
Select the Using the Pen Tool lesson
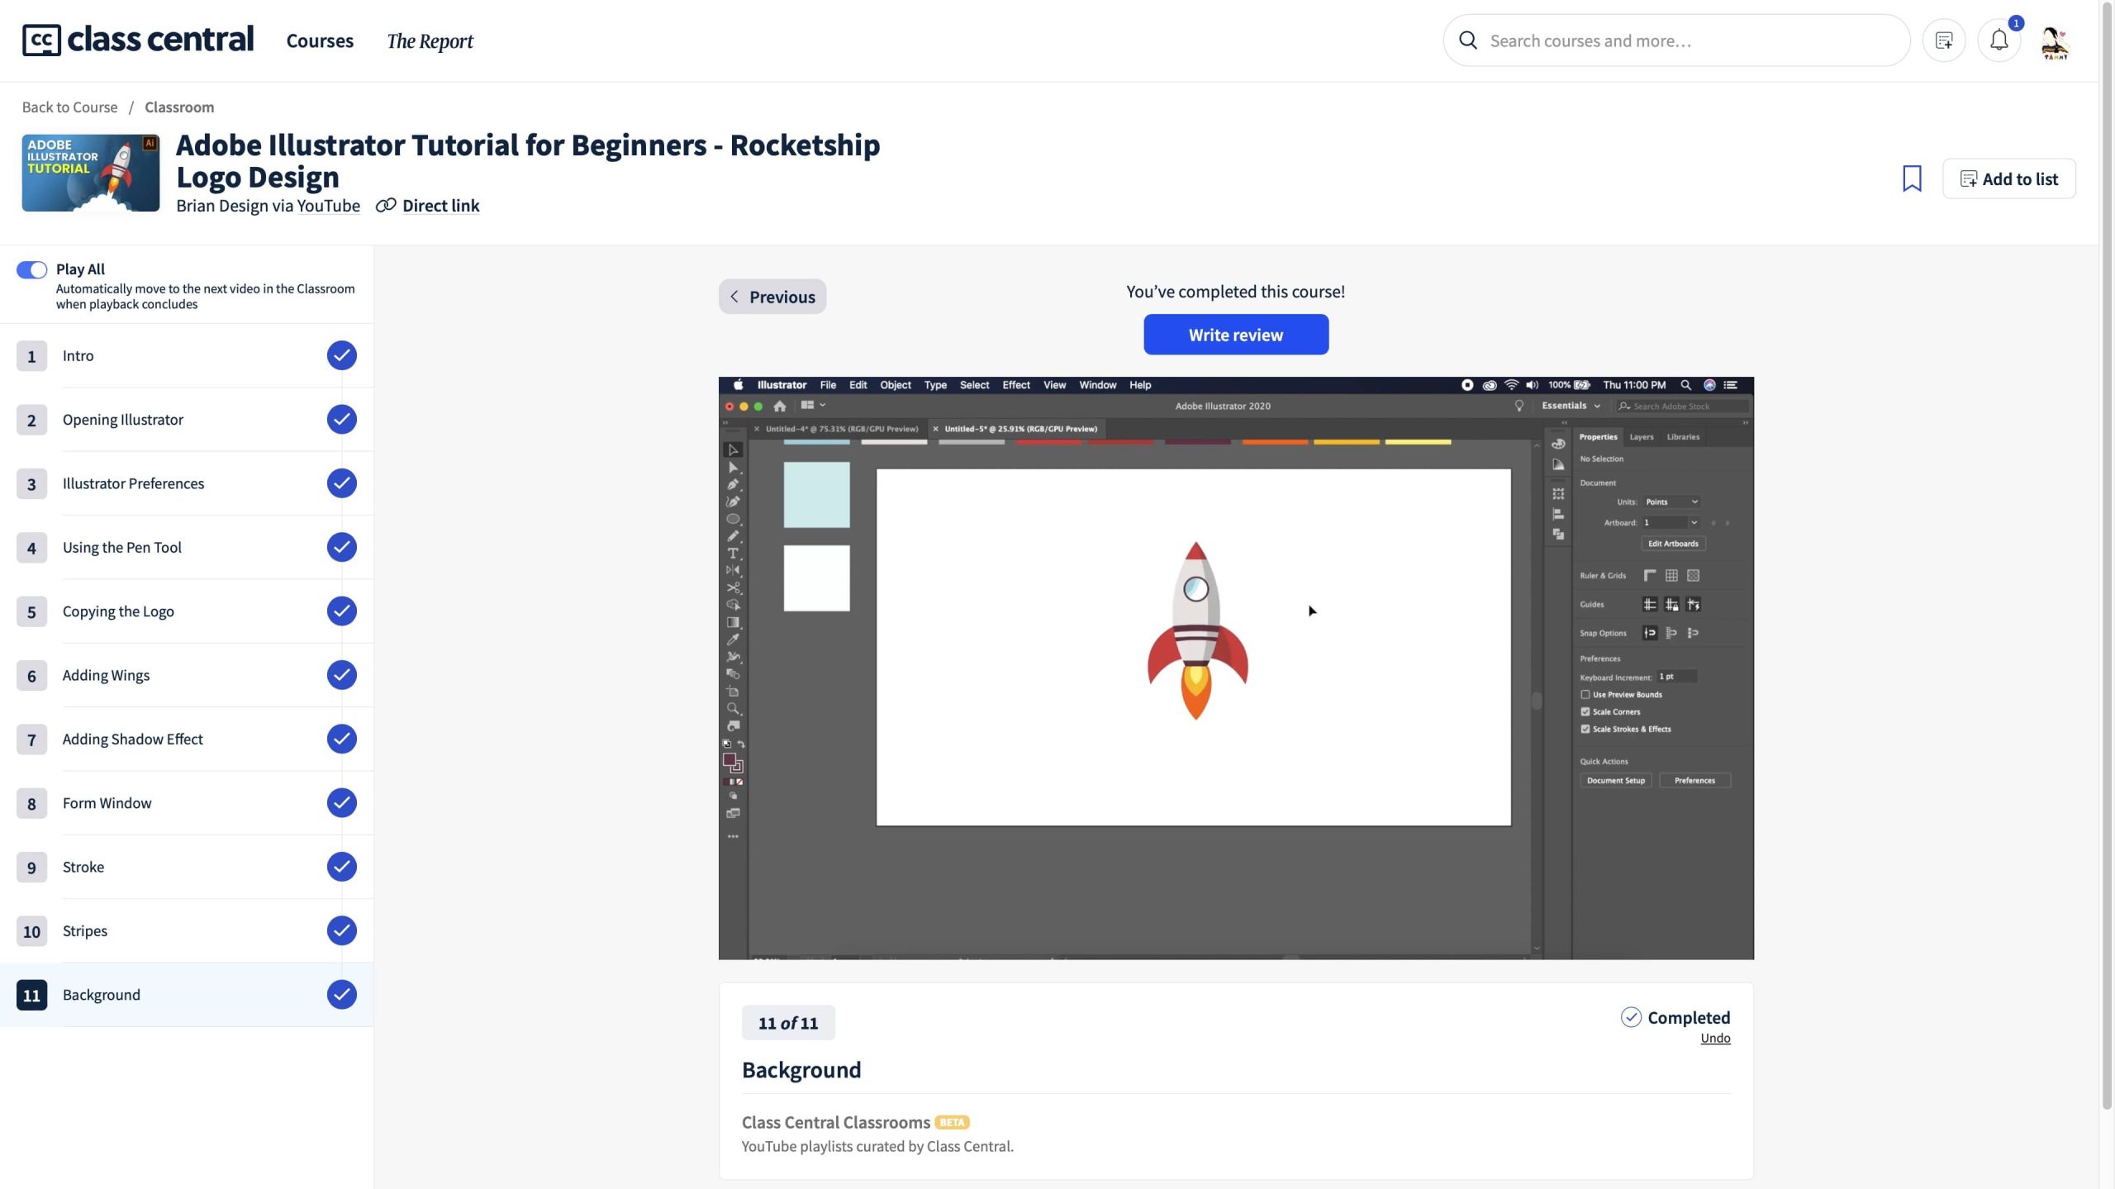point(122,547)
